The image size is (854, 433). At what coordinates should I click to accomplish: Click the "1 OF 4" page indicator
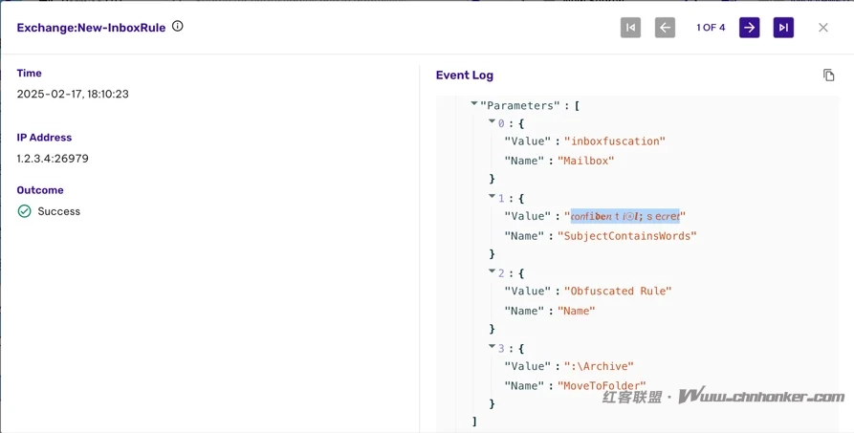click(711, 28)
